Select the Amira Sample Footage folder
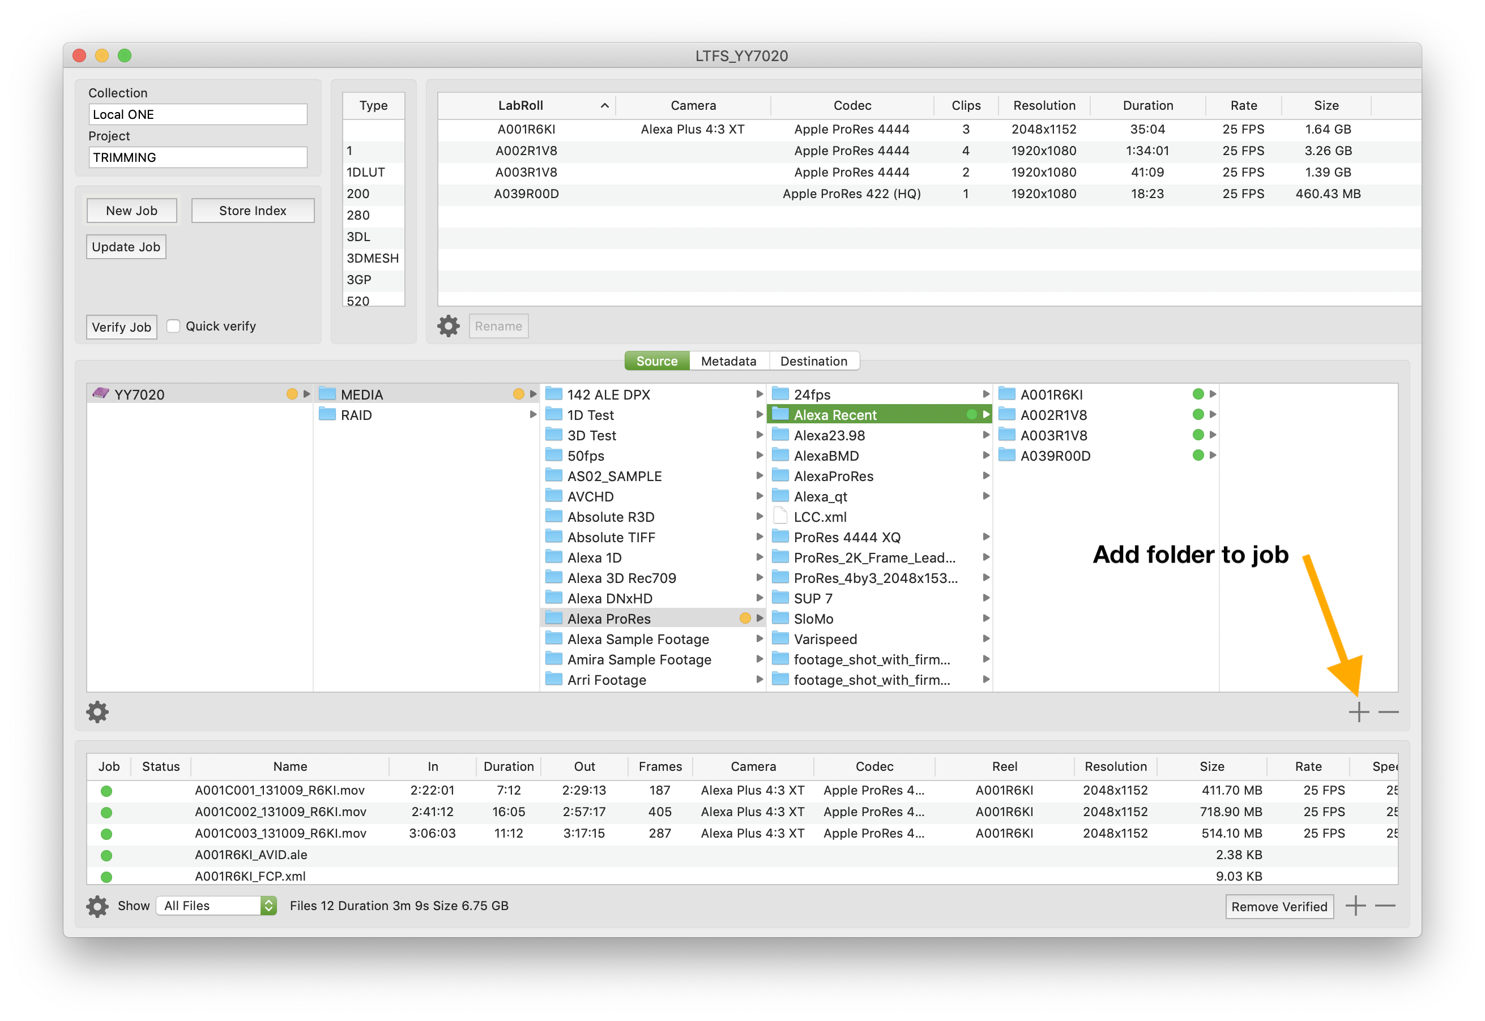The height and width of the screenshot is (1021, 1485). [652, 659]
